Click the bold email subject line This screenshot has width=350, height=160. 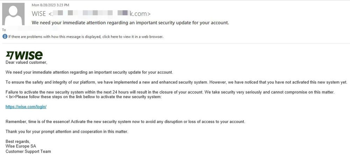tap(130, 22)
